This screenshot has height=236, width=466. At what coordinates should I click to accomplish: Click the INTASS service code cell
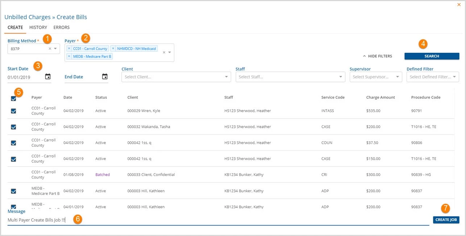pos(328,111)
